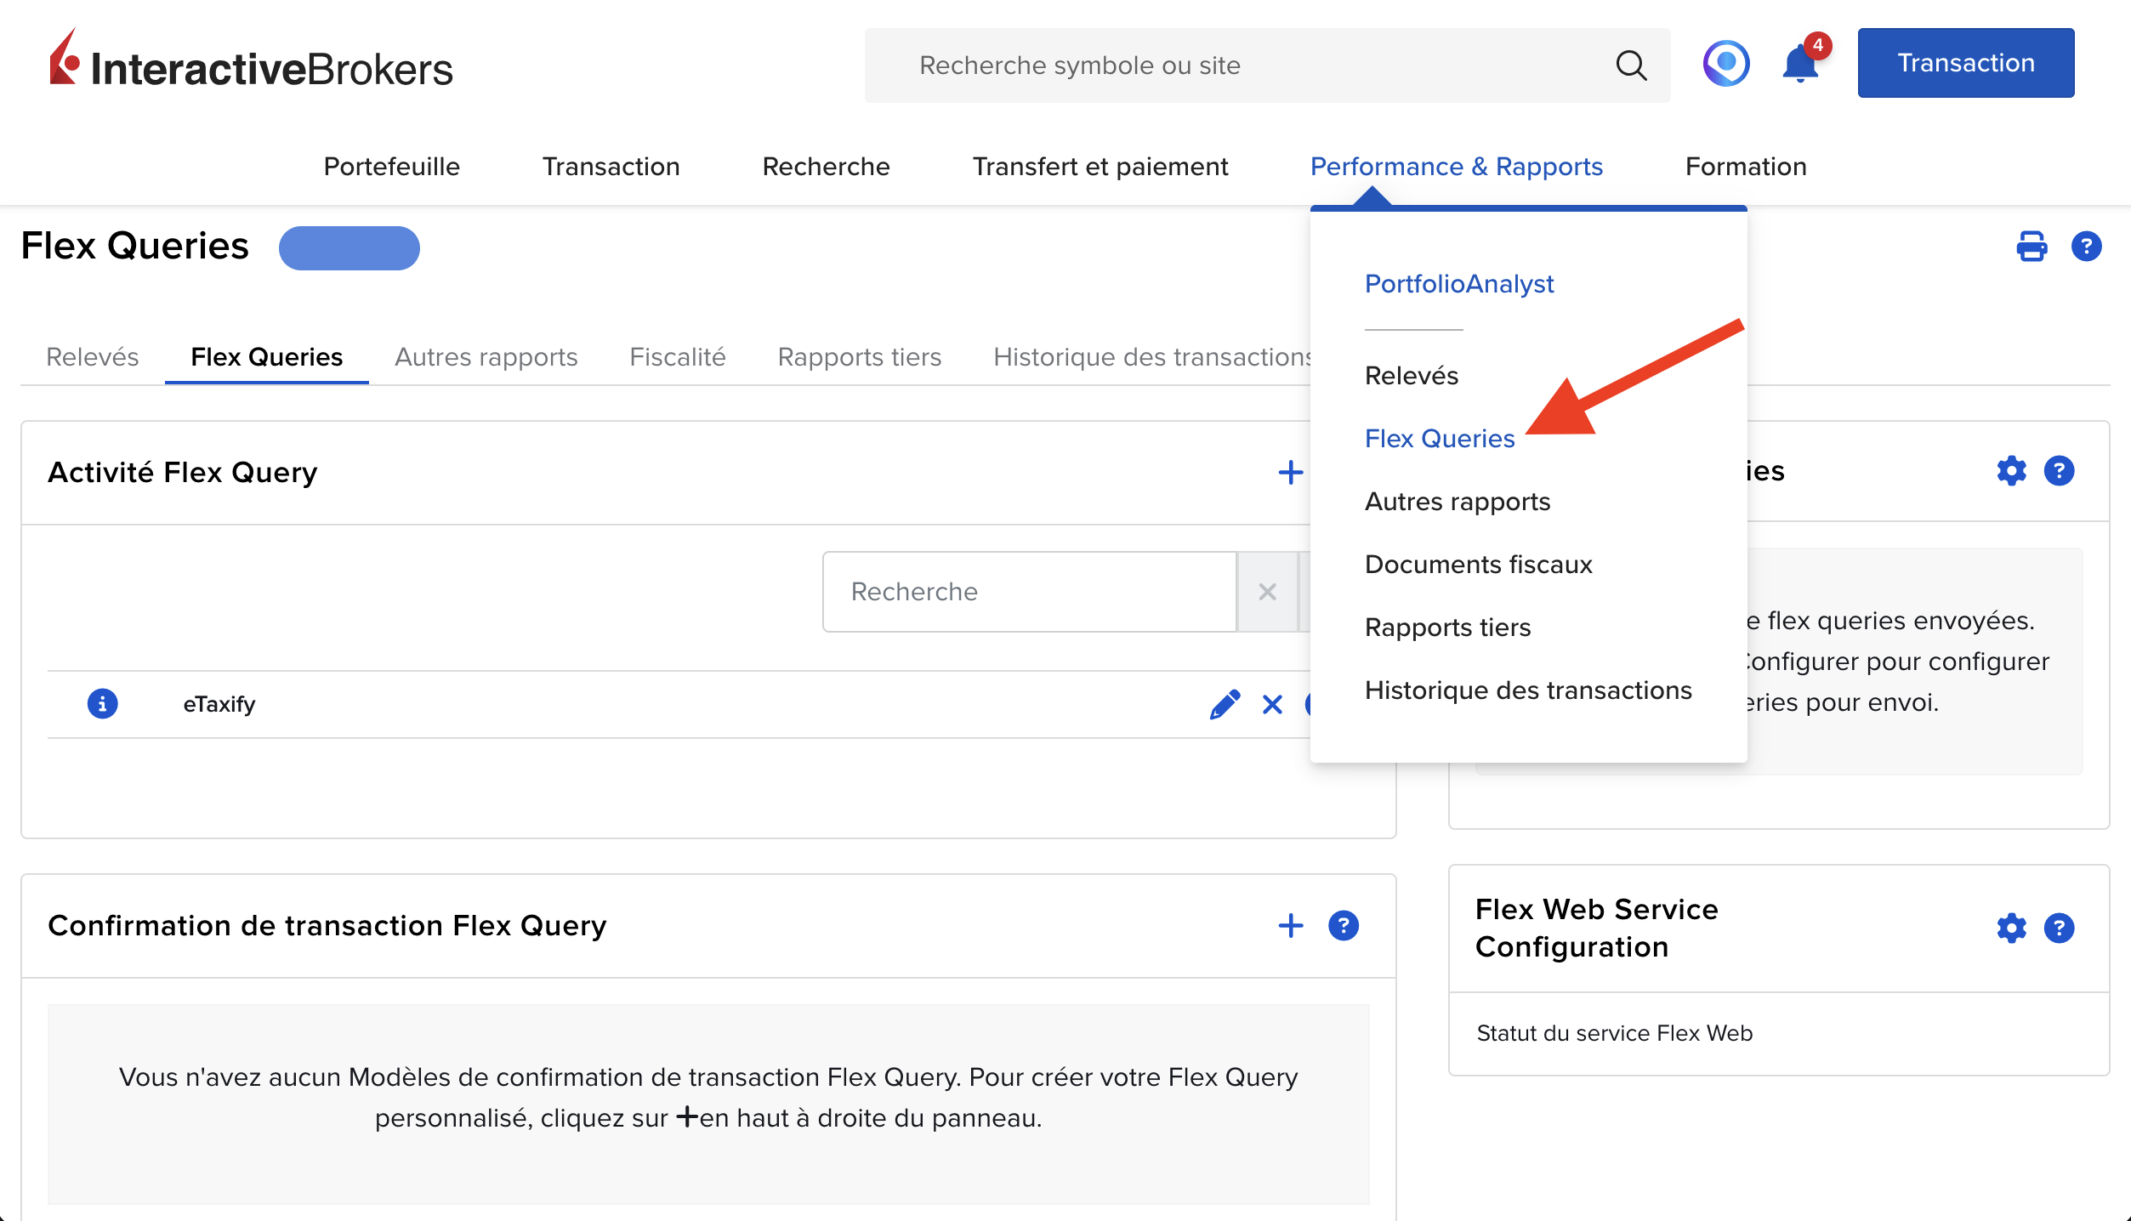Image resolution: width=2131 pixels, height=1221 pixels.
Task: Show info icon for eTaxify query
Action: pyautogui.click(x=102, y=704)
